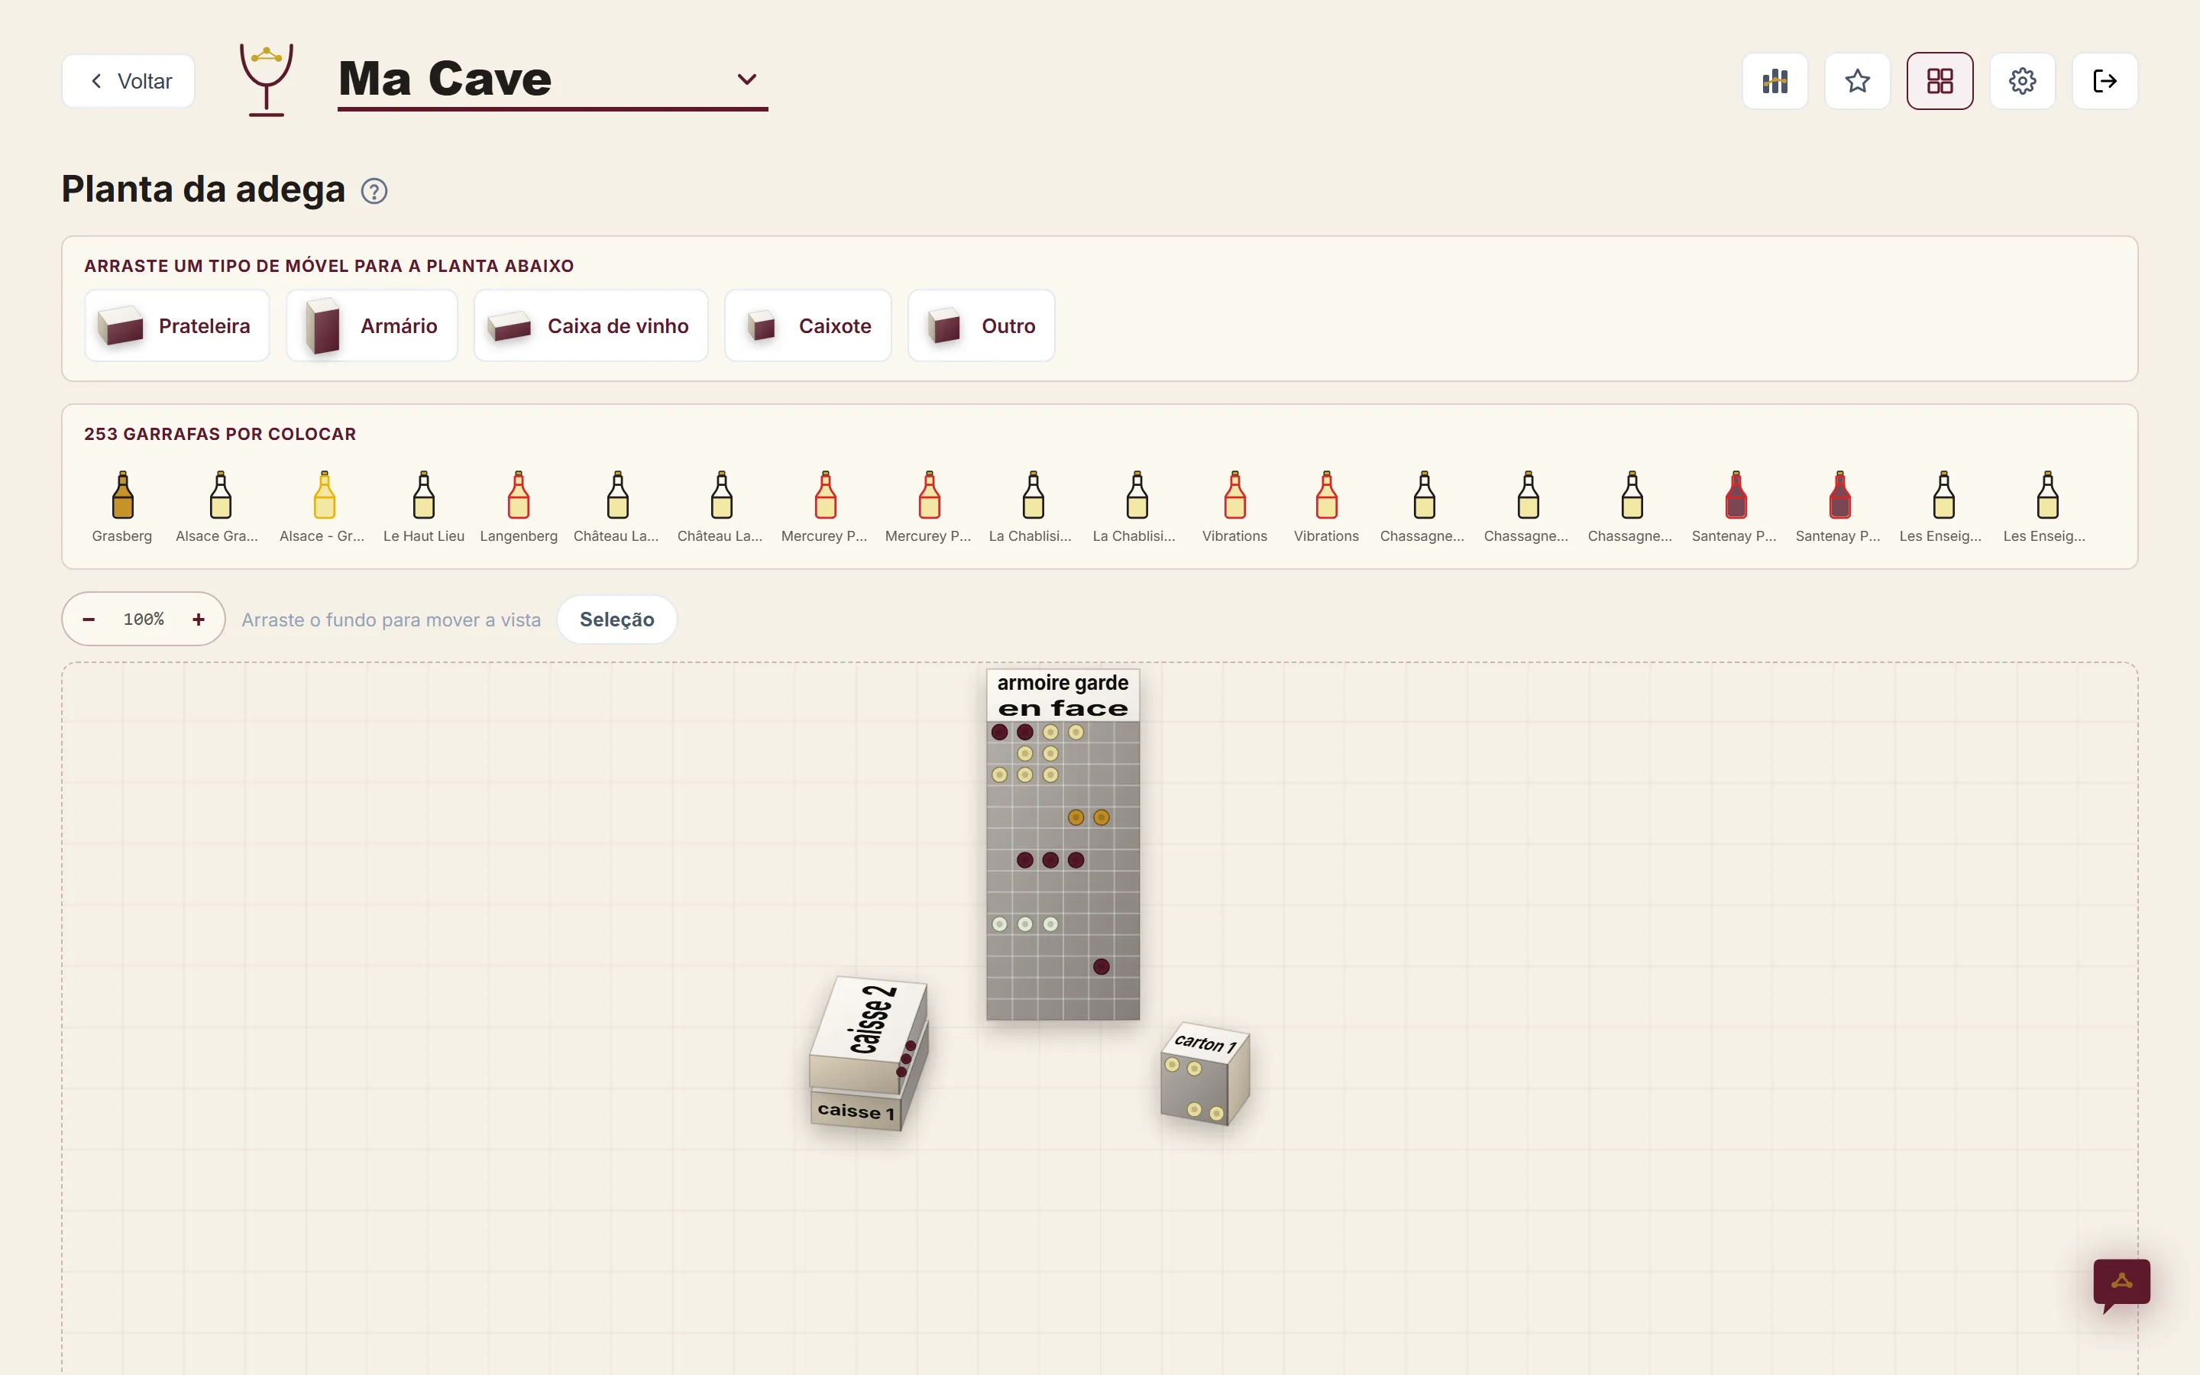Go back with the Voltar button
Viewport: 2200px width, 1375px height.
(x=128, y=81)
